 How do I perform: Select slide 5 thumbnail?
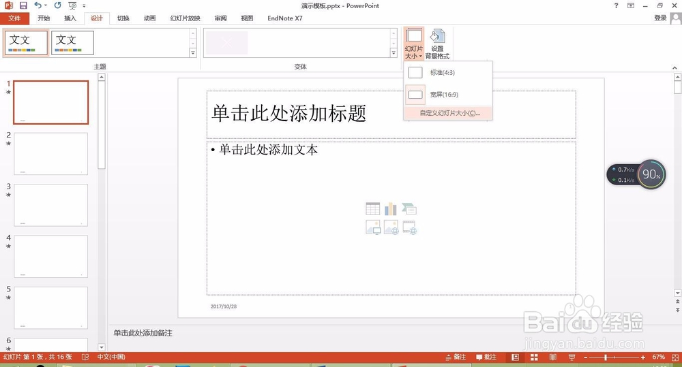[51, 308]
